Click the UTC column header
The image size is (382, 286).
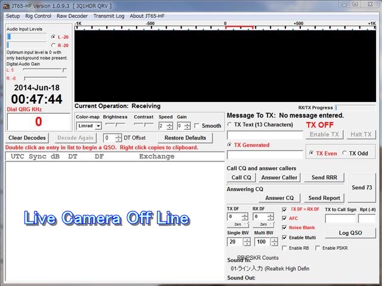pyautogui.click(x=17, y=156)
